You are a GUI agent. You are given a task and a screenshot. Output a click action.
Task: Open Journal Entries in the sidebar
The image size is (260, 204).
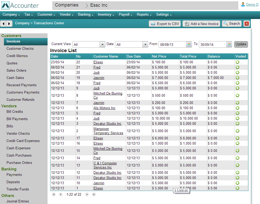[18, 201]
